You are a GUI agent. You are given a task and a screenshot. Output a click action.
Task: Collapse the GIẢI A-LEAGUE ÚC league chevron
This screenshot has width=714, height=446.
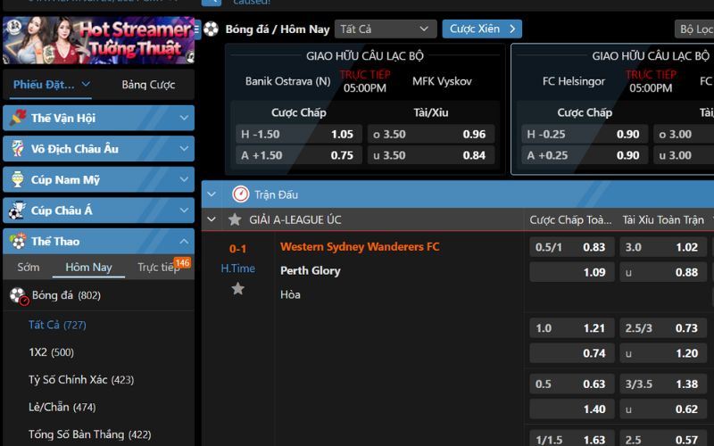(x=212, y=219)
